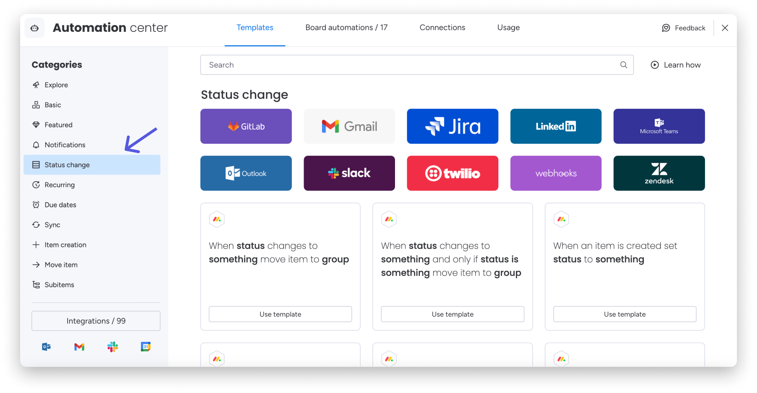757x393 pixels.
Task: Select the Slack integration tile
Action: [349, 173]
